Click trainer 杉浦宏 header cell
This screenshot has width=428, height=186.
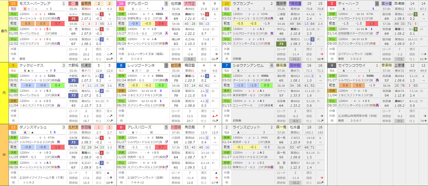86,65
